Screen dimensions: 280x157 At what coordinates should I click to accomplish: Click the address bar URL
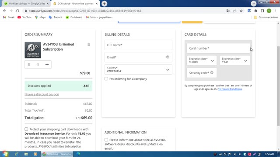(85, 11)
